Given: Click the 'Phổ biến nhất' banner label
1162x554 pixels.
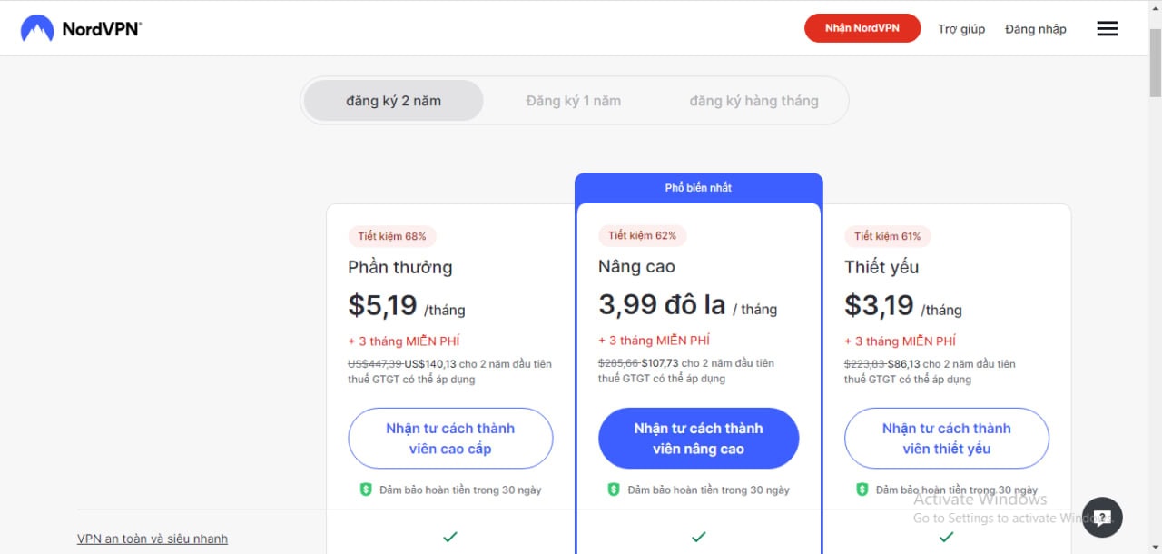Looking at the screenshot, I should coord(698,188).
